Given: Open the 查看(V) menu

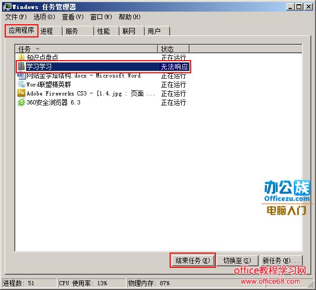Looking at the screenshot, I should (73, 17).
